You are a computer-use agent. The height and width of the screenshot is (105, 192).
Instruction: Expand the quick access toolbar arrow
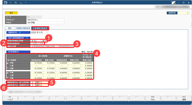pos(25,3)
